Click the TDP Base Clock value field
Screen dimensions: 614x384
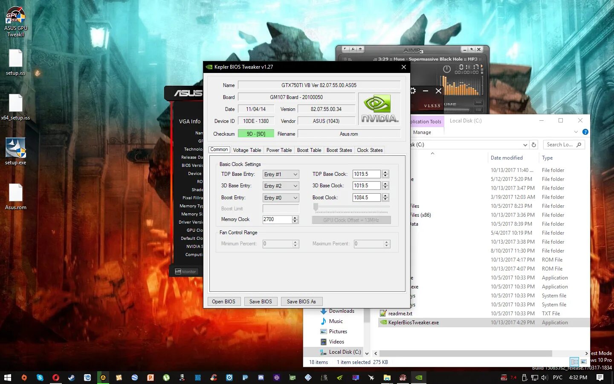point(367,174)
